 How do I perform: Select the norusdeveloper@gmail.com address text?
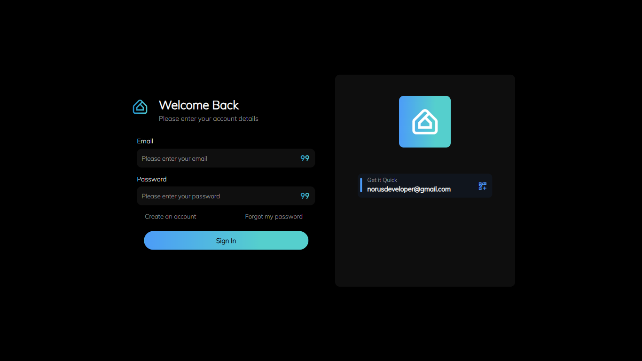click(x=409, y=189)
